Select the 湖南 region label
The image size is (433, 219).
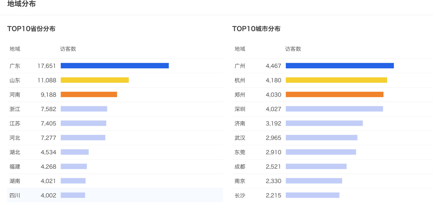pyautogui.click(x=15, y=181)
